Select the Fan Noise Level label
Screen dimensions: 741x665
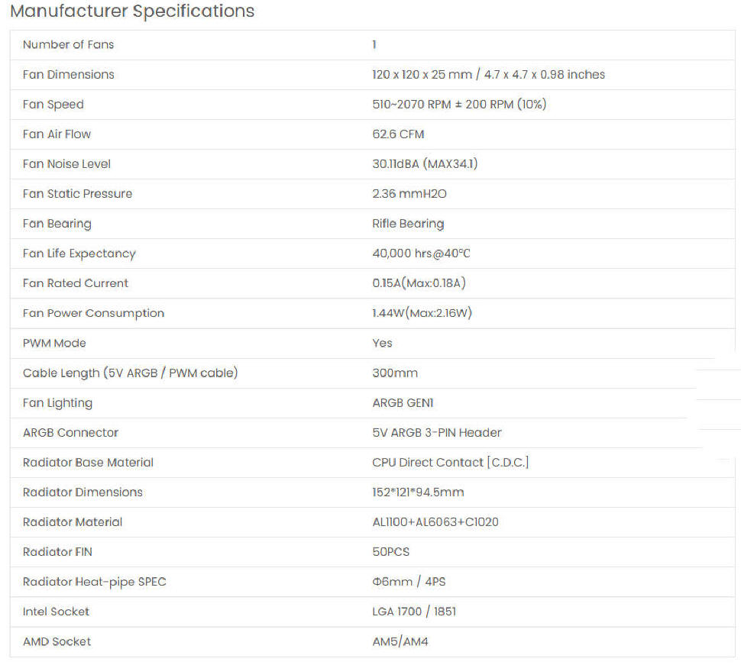pos(66,164)
